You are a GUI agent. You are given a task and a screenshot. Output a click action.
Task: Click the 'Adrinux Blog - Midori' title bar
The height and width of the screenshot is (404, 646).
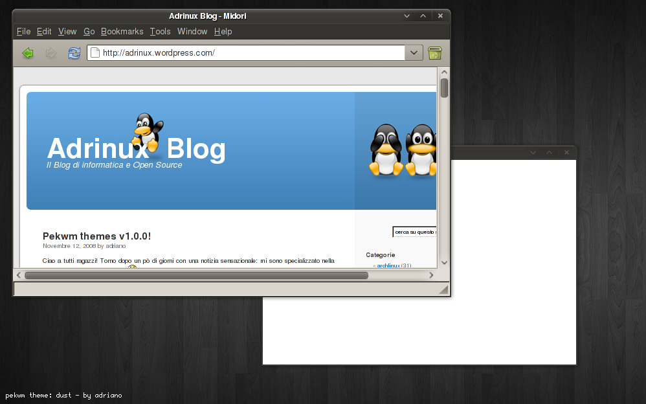pos(208,16)
